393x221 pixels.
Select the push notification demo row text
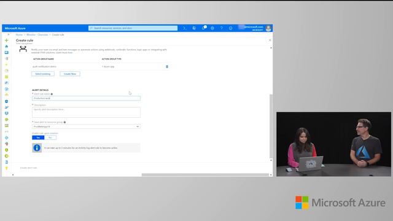(x=44, y=67)
